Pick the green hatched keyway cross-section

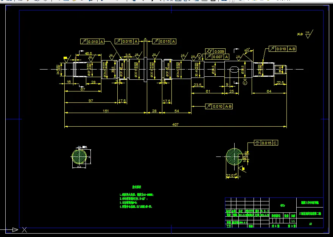coord(234,156)
